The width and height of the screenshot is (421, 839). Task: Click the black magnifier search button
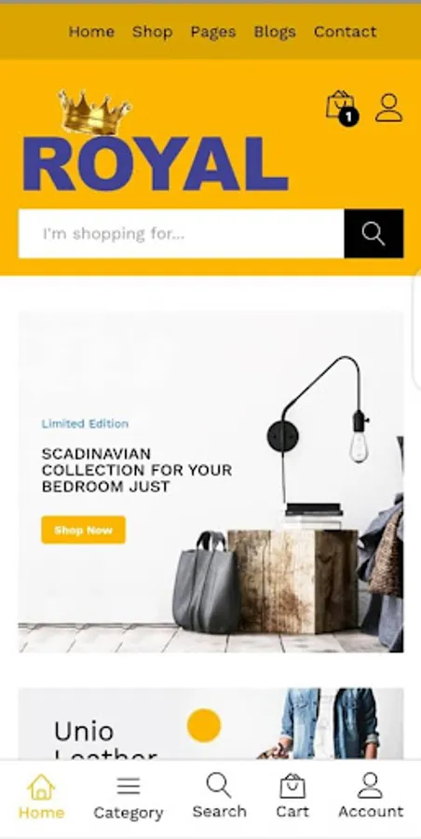tap(373, 234)
